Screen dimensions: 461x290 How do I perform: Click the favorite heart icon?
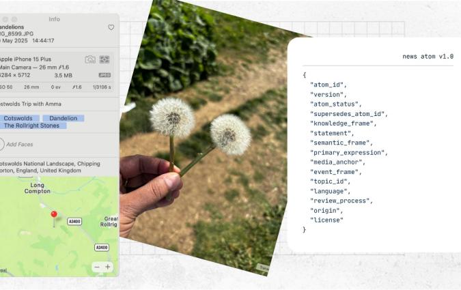111,27
